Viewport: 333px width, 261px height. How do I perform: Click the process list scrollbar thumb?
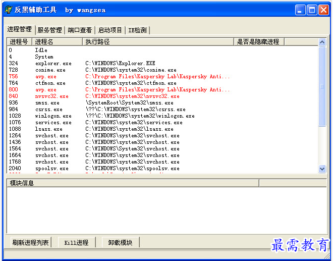coord(322,86)
